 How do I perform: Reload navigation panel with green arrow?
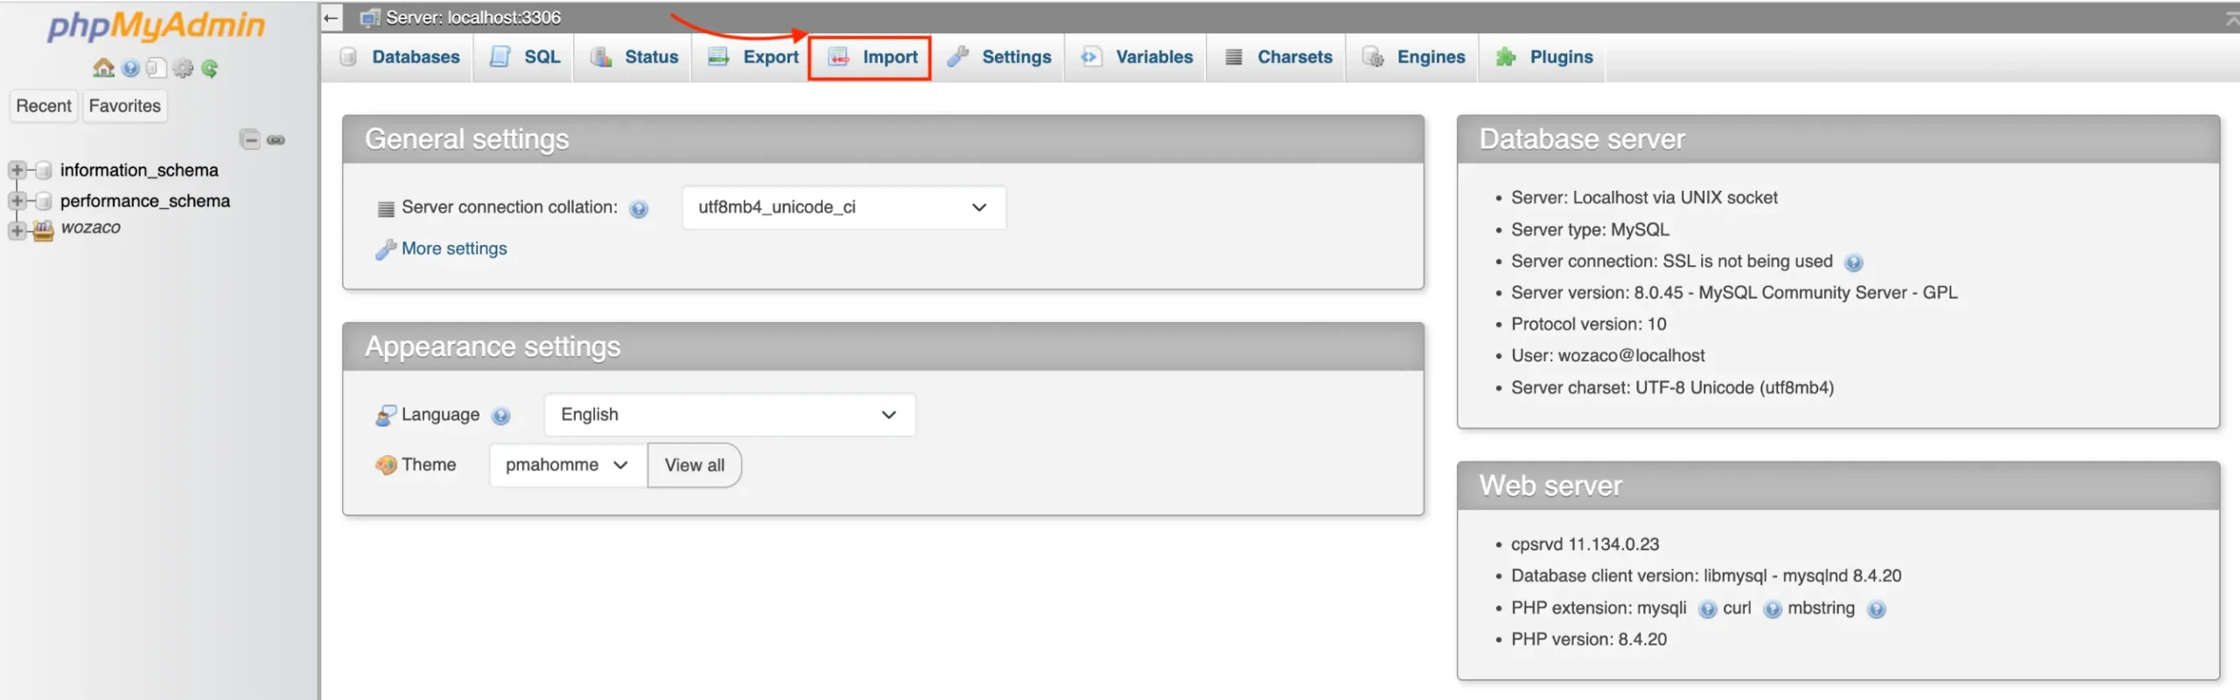(209, 67)
